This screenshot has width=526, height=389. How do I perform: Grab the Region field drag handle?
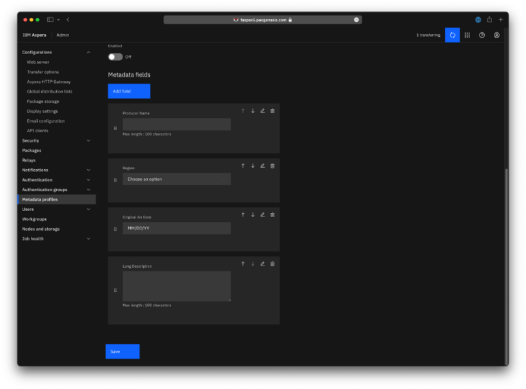(115, 180)
